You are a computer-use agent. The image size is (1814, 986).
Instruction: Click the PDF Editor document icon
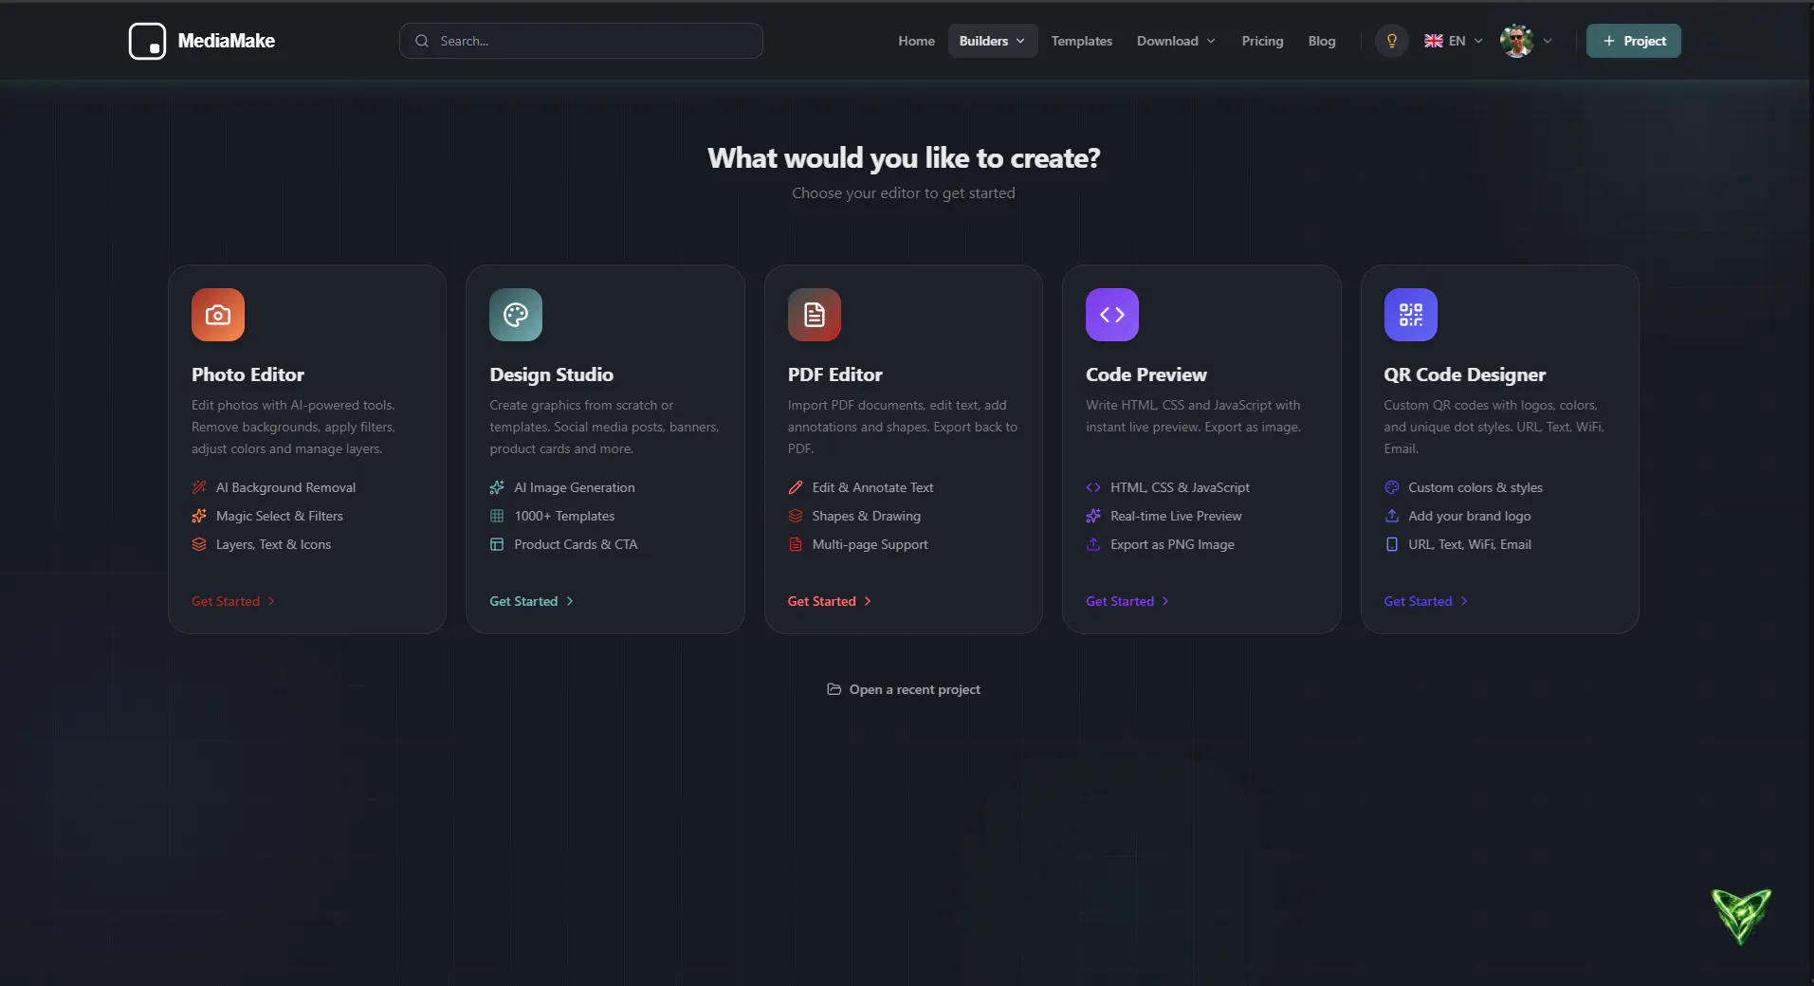(x=815, y=315)
